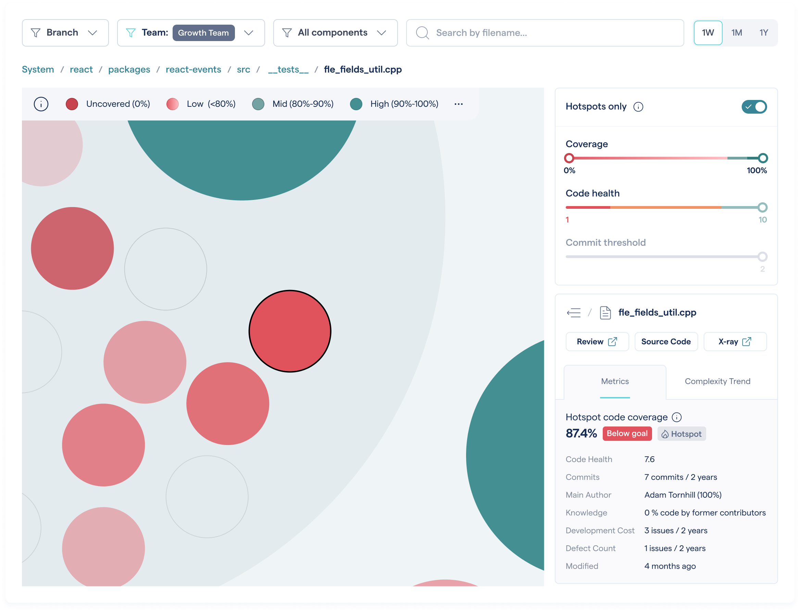
Task: Open the packages breadcrumb link
Action: pyautogui.click(x=129, y=69)
